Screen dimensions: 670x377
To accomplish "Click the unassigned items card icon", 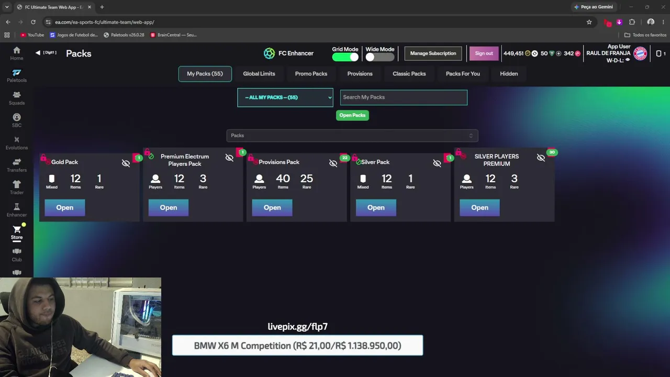I will [x=658, y=53].
